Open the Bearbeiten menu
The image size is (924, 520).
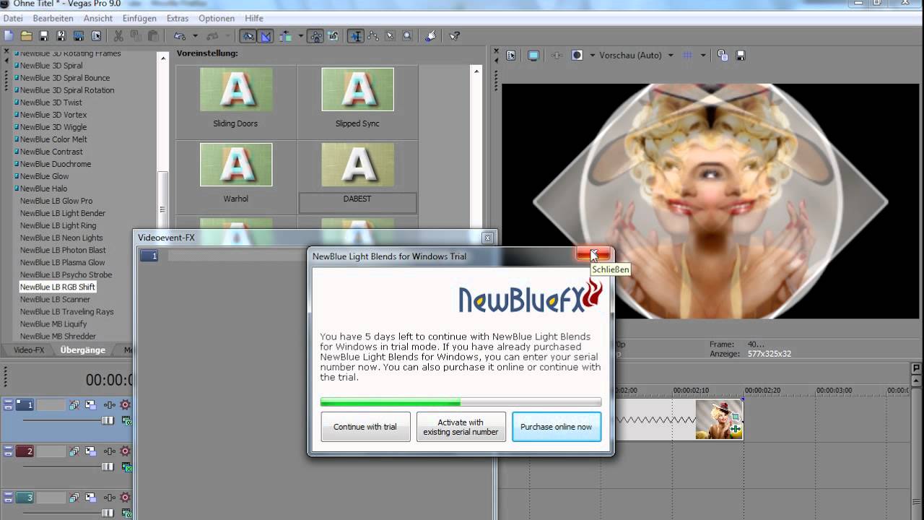click(x=53, y=18)
